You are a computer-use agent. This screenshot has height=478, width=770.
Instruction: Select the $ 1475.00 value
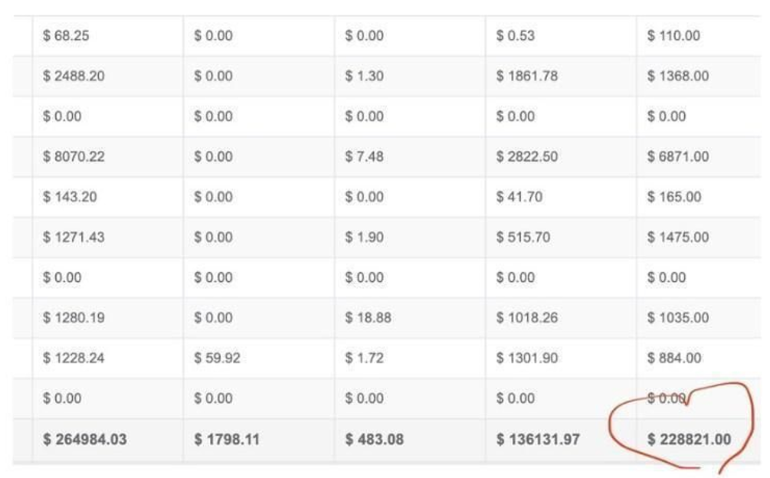point(678,237)
